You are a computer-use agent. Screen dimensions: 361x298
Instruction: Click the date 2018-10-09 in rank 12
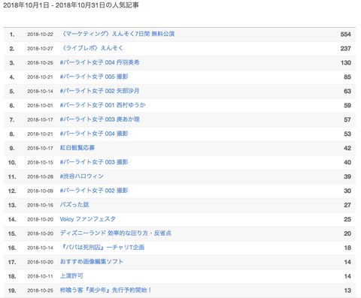pos(40,191)
